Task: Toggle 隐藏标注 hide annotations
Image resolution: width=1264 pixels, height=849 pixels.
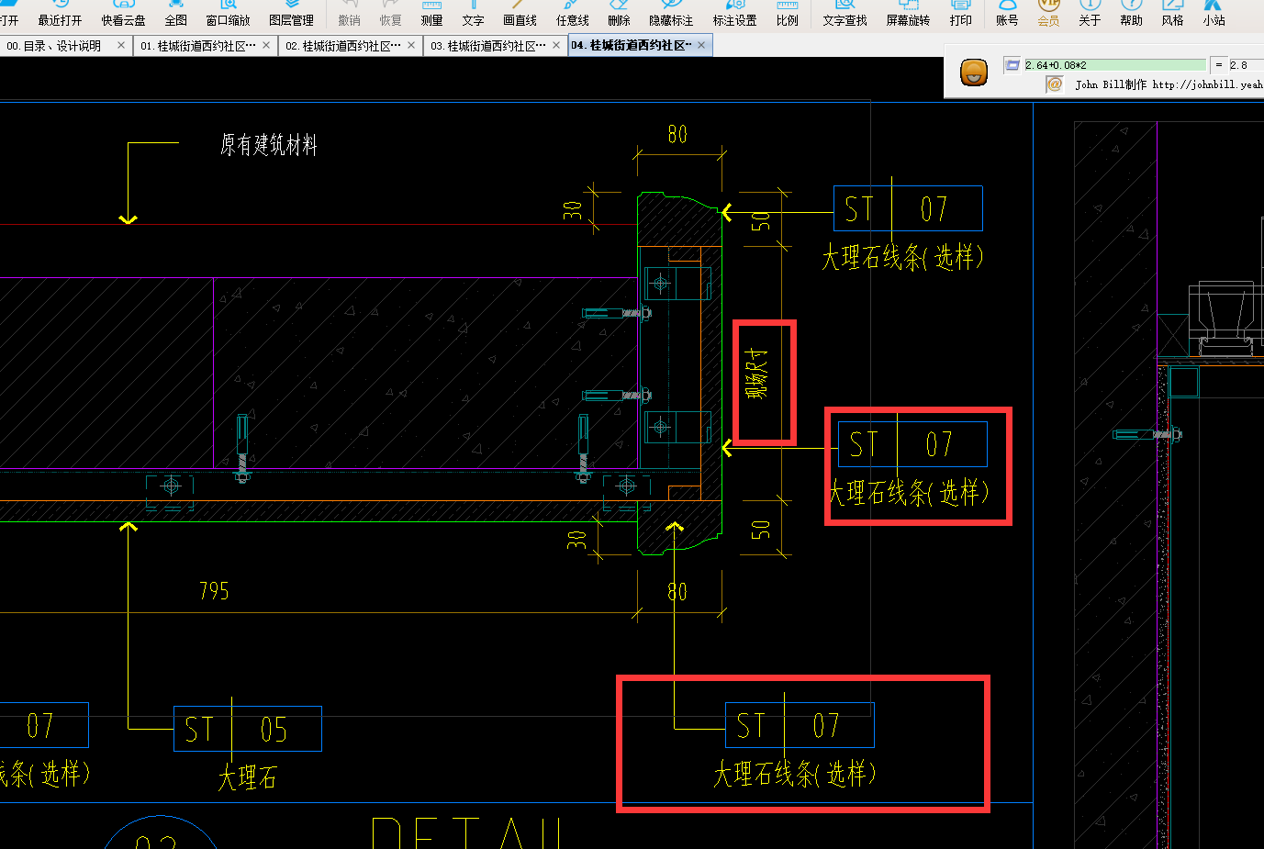Action: (x=671, y=14)
